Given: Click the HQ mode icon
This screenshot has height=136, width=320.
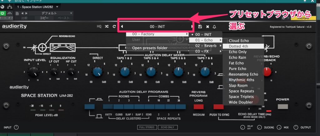Looking at the screenshot, I should [99, 27].
